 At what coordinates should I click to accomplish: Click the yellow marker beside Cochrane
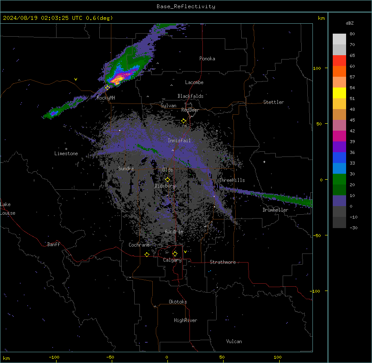(147, 254)
